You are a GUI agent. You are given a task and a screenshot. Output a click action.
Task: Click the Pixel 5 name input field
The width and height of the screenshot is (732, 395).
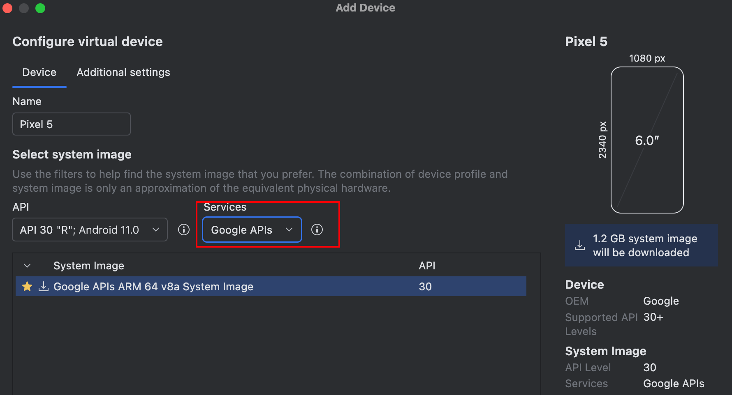72,124
